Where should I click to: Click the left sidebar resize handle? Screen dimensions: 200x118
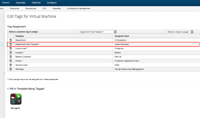click(x=4, y=73)
